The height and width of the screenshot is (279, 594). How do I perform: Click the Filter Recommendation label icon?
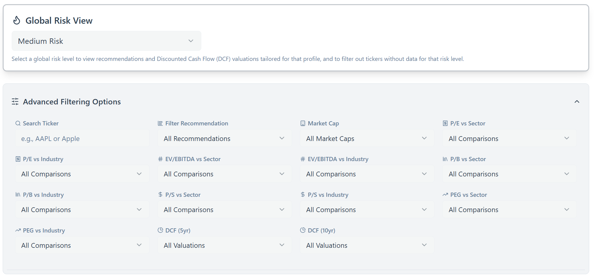[160, 123]
